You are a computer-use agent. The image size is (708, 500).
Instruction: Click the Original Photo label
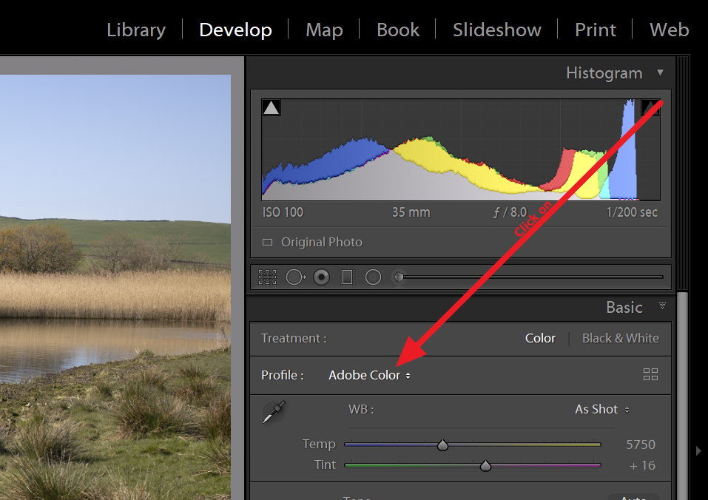pyautogui.click(x=320, y=242)
